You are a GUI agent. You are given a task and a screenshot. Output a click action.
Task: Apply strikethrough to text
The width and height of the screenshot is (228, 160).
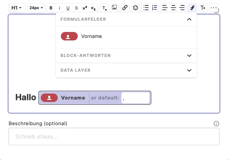point(76,8)
